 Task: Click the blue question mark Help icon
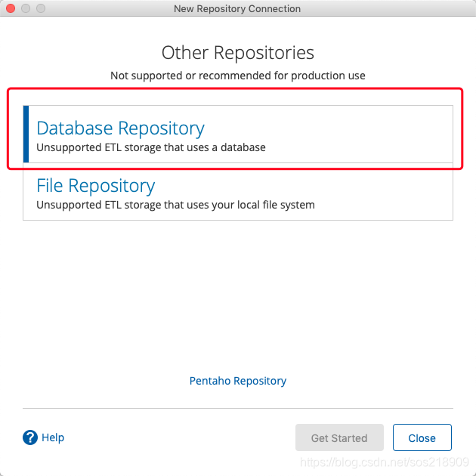point(30,437)
